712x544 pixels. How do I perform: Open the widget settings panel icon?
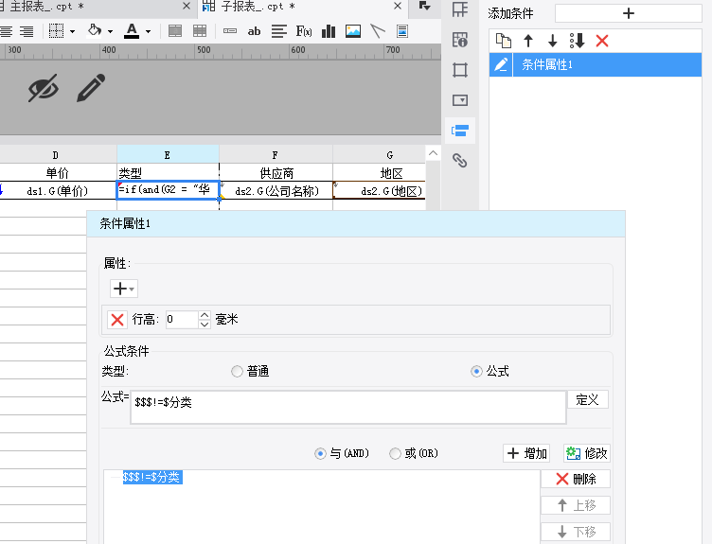(x=460, y=100)
